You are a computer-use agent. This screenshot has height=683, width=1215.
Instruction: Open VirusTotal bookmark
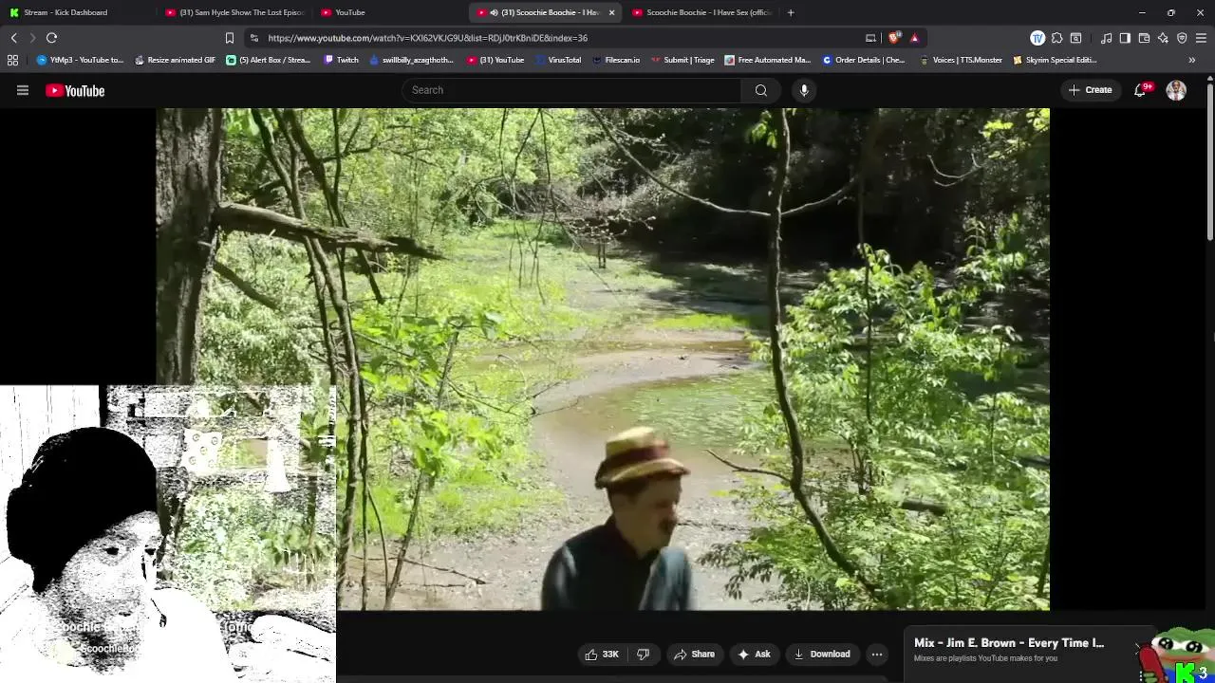click(558, 60)
